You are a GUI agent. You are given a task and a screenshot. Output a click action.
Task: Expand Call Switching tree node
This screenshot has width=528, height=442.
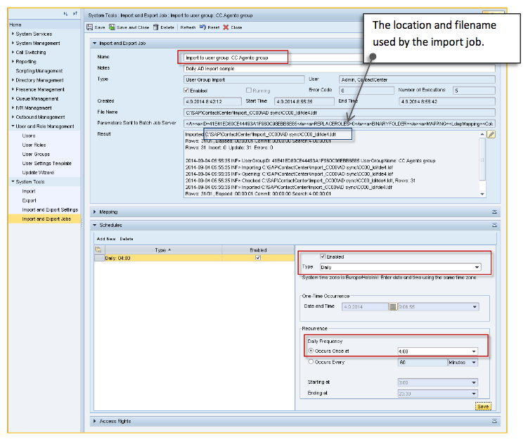click(x=13, y=52)
